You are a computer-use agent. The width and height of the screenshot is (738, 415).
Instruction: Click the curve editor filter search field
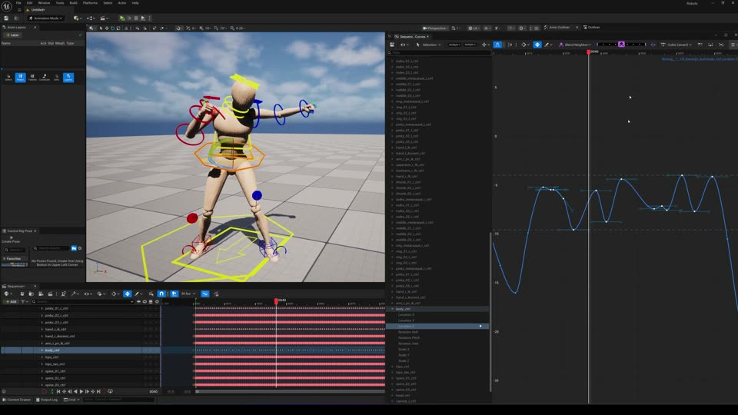tap(439, 53)
